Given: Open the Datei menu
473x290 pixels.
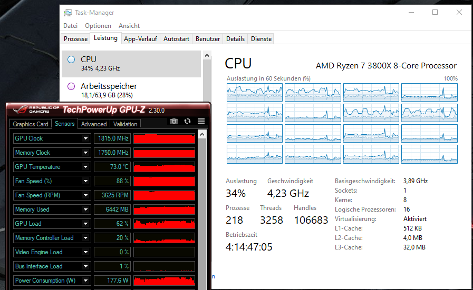Looking at the screenshot, I should point(70,26).
